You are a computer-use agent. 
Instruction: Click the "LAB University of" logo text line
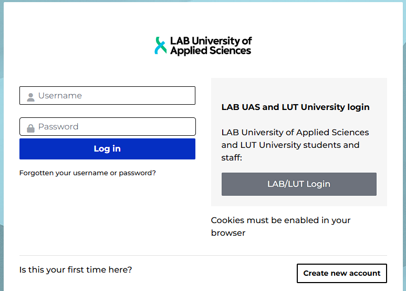[x=211, y=41]
